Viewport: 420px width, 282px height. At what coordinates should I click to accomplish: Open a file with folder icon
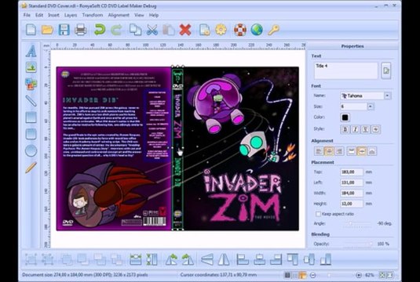point(47,30)
